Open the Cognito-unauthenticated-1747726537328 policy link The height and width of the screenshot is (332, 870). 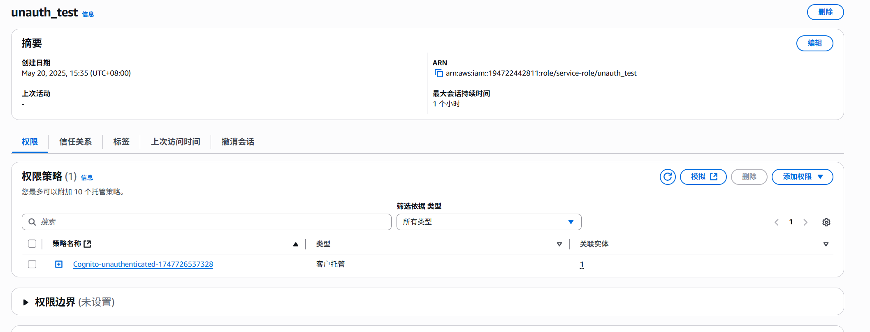(143, 264)
